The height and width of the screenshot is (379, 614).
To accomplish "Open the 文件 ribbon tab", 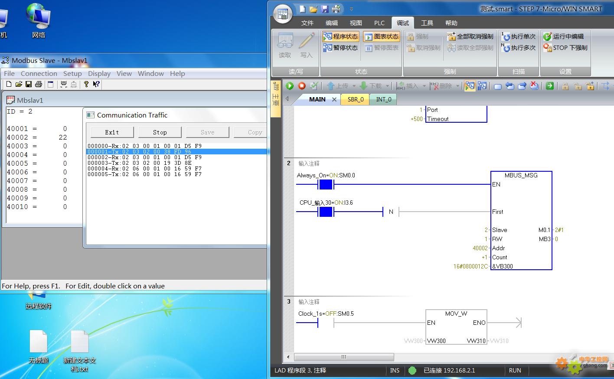I will tap(307, 23).
